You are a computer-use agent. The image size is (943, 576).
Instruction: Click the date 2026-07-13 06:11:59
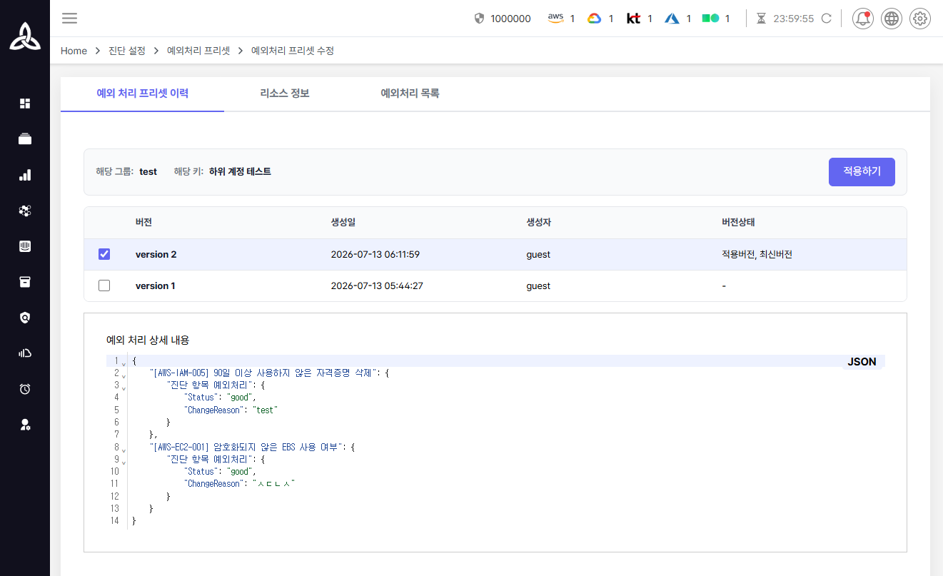tap(375, 254)
